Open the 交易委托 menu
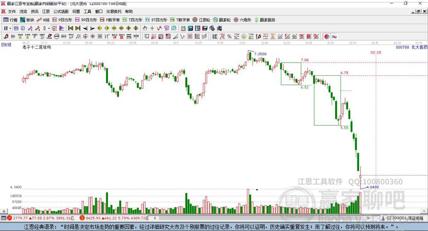This screenshot has width=428, height=231. click(114, 11)
